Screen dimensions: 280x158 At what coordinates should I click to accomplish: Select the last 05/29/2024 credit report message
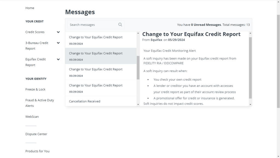point(101,88)
